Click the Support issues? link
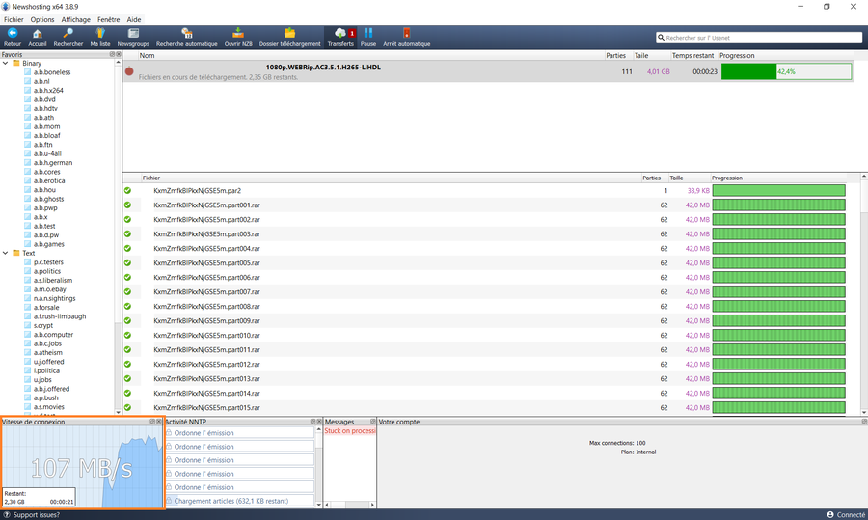This screenshot has height=520, width=868. 36,515
